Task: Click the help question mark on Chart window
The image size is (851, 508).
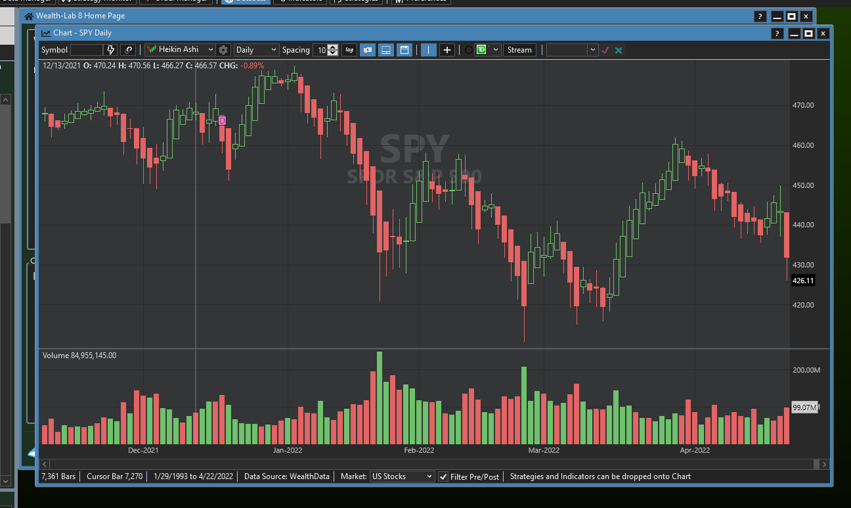Action: pyautogui.click(x=777, y=34)
